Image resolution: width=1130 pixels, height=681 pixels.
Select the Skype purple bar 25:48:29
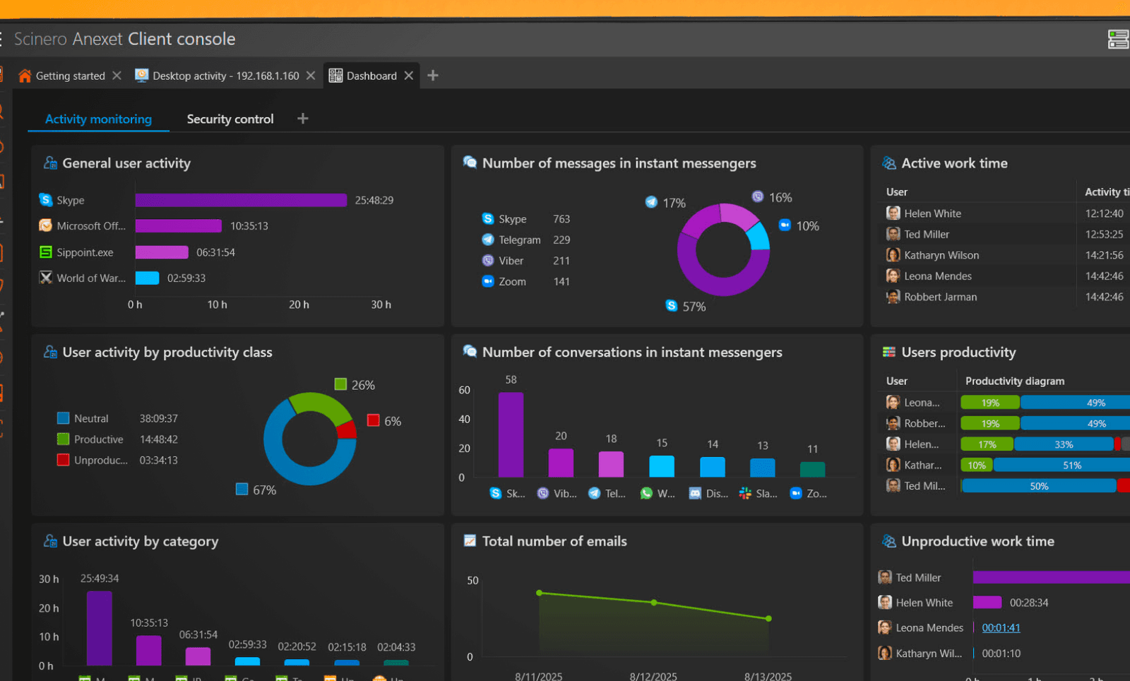[241, 200]
